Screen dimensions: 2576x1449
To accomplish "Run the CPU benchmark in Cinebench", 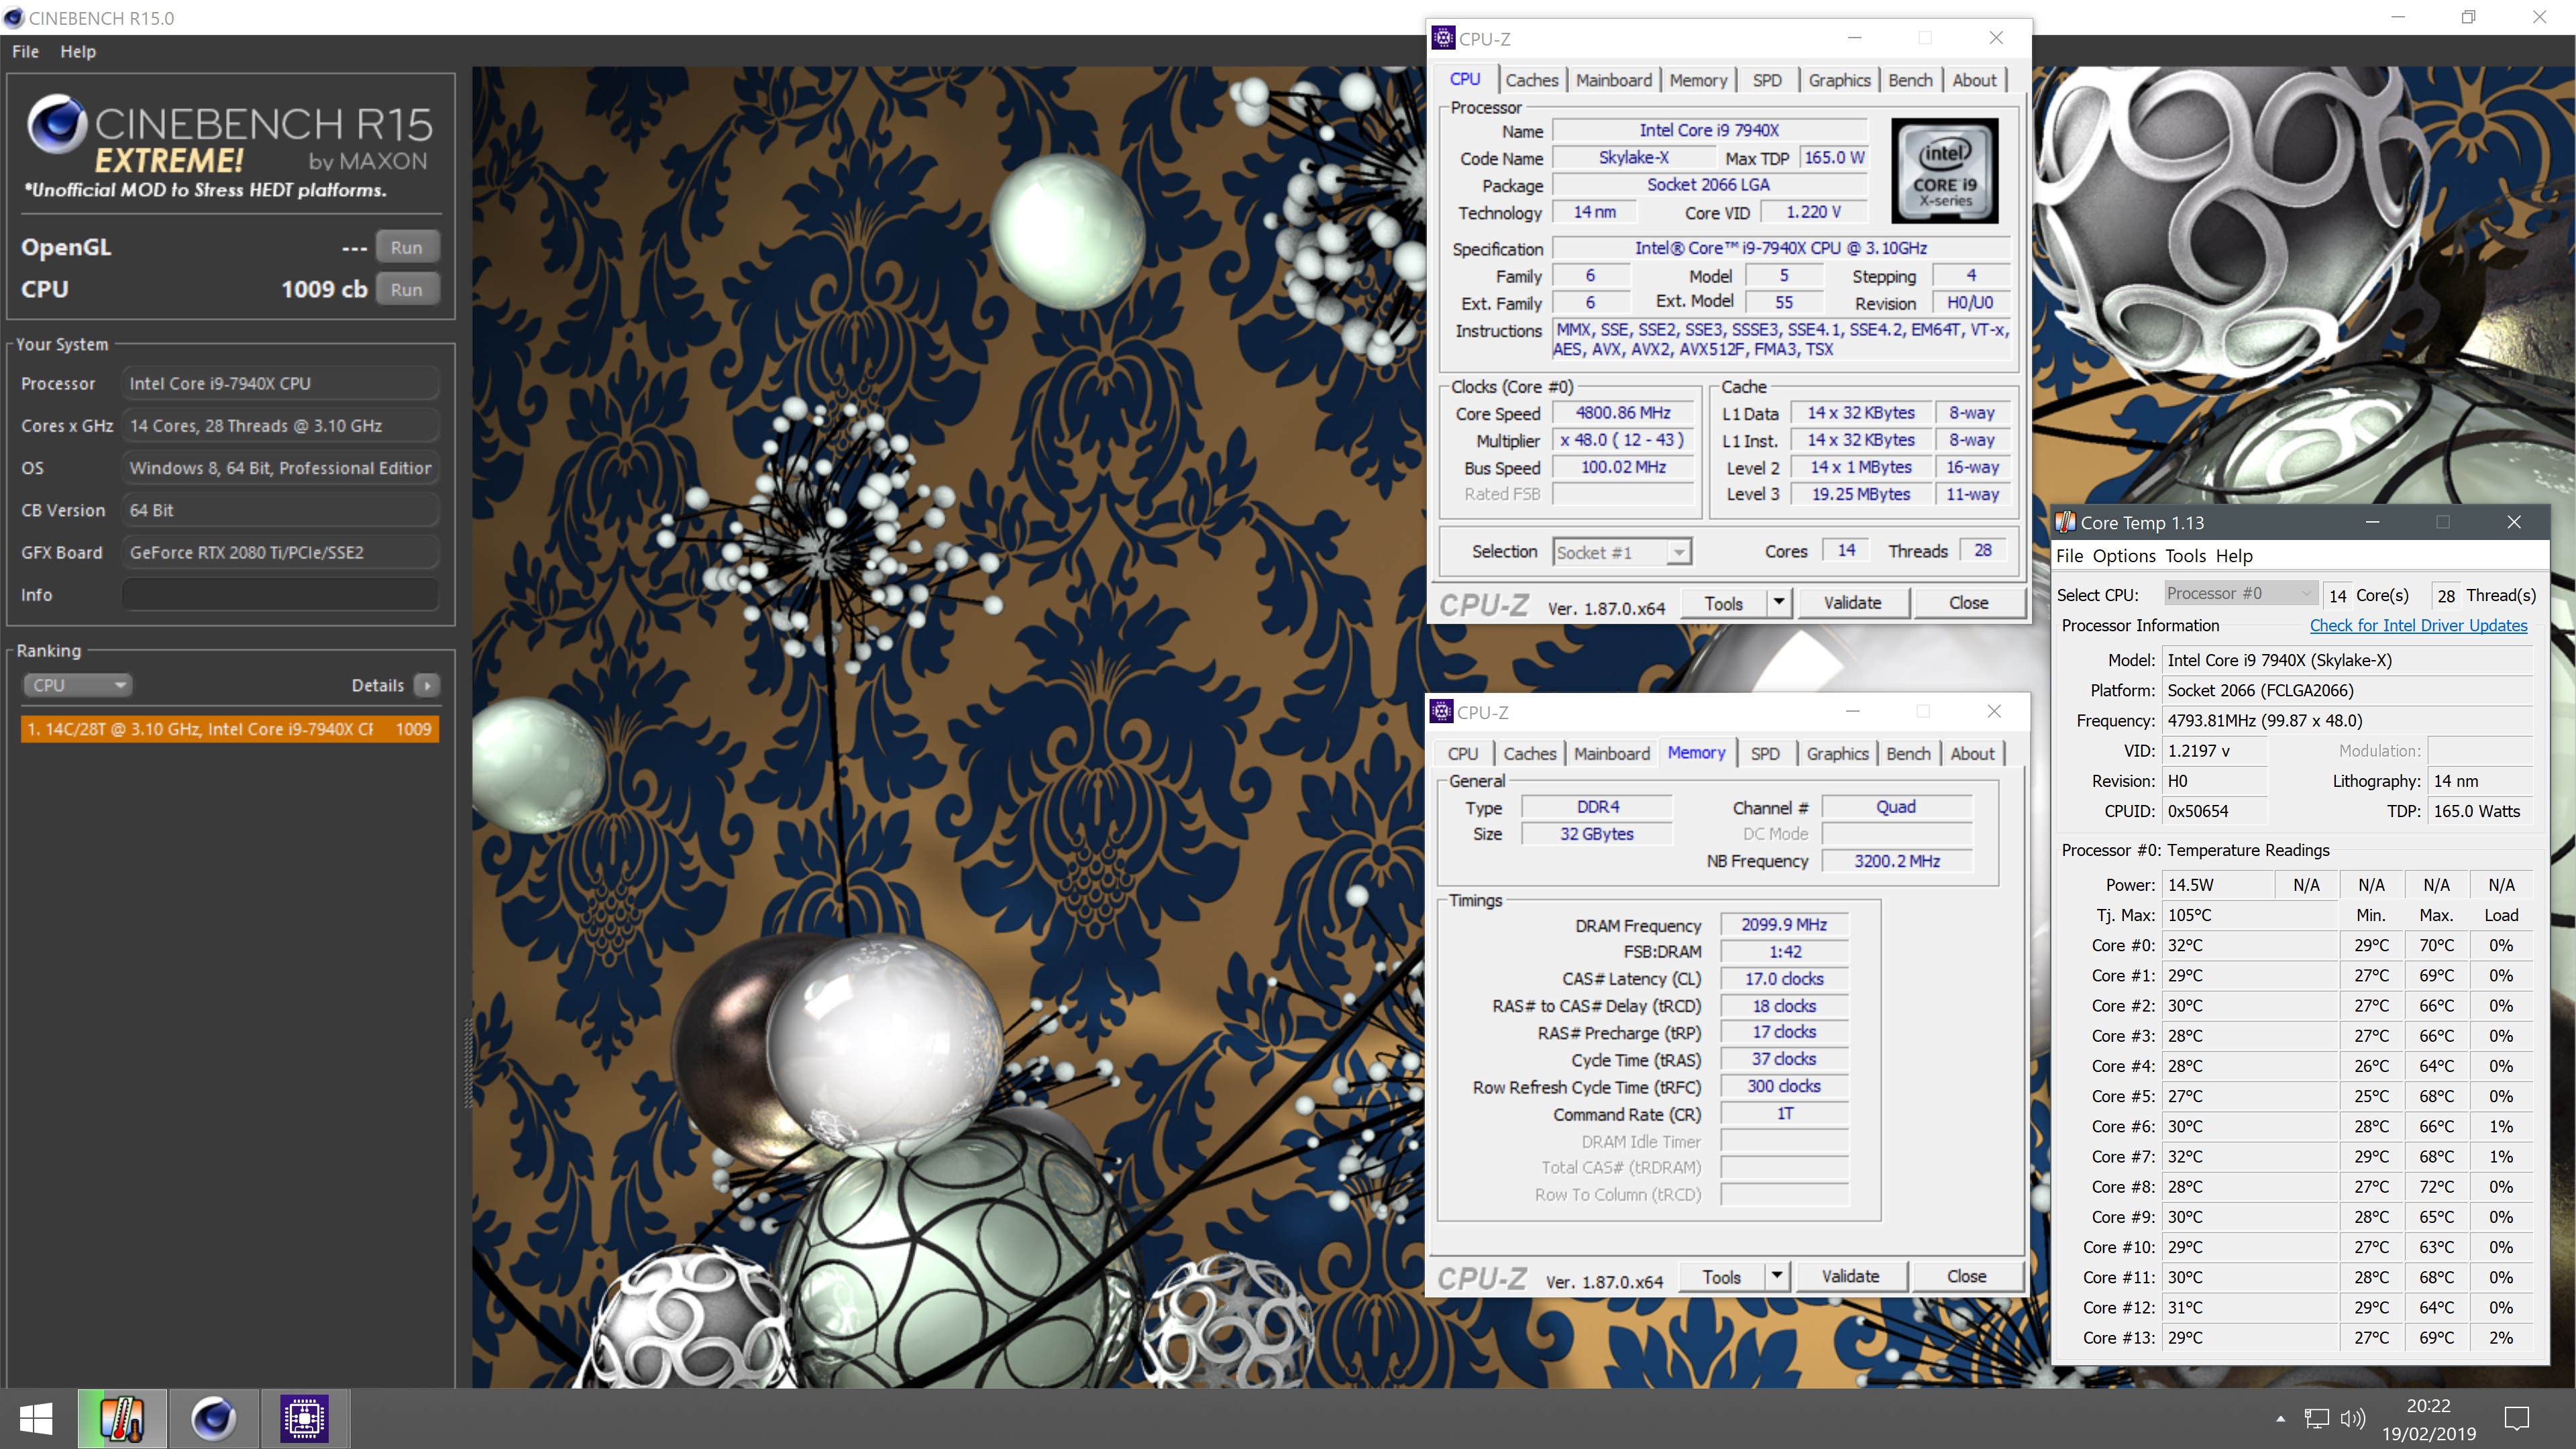I will pos(406,289).
